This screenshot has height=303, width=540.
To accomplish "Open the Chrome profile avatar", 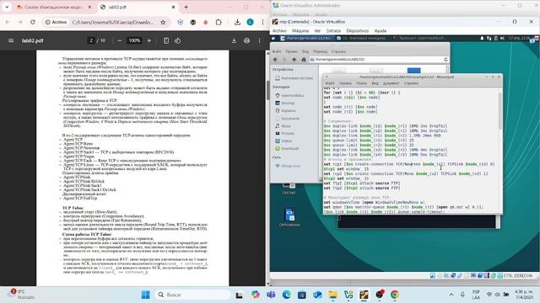I will click(250, 22).
